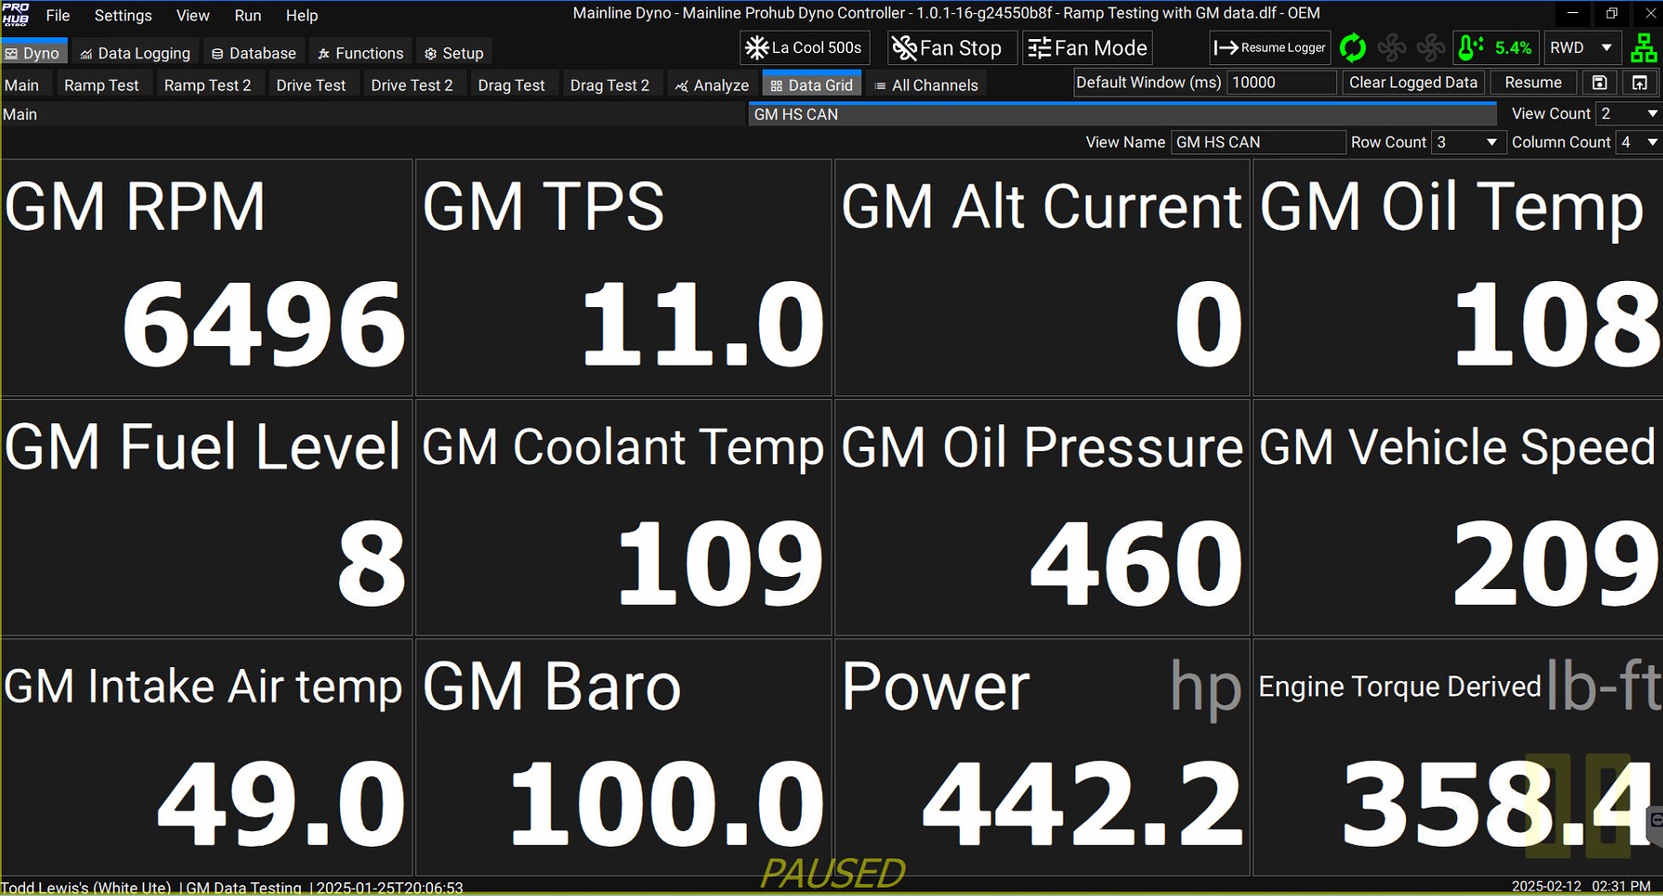Click the green circular refresh icon

click(1352, 47)
